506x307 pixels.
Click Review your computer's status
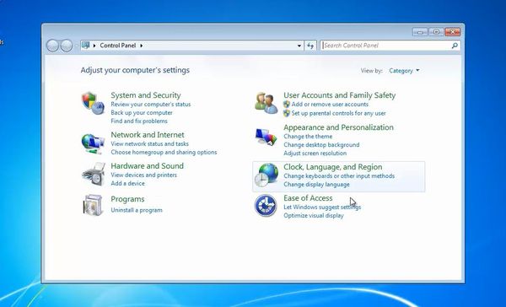click(151, 105)
